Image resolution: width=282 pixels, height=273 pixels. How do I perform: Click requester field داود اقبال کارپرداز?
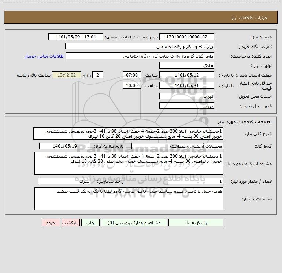pos(140,56)
